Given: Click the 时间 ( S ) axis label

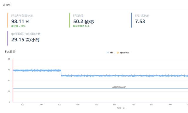Looking at the screenshot, I should click(x=121, y=108).
